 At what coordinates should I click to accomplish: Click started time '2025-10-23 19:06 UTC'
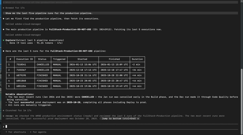(x=83, y=86)
